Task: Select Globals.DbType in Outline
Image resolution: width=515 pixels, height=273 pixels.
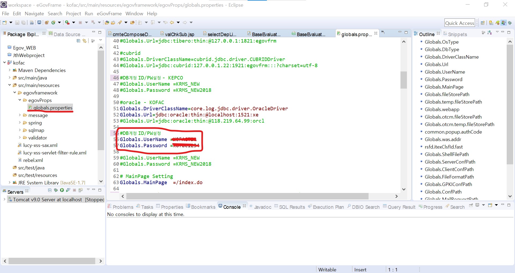Action: (442, 49)
